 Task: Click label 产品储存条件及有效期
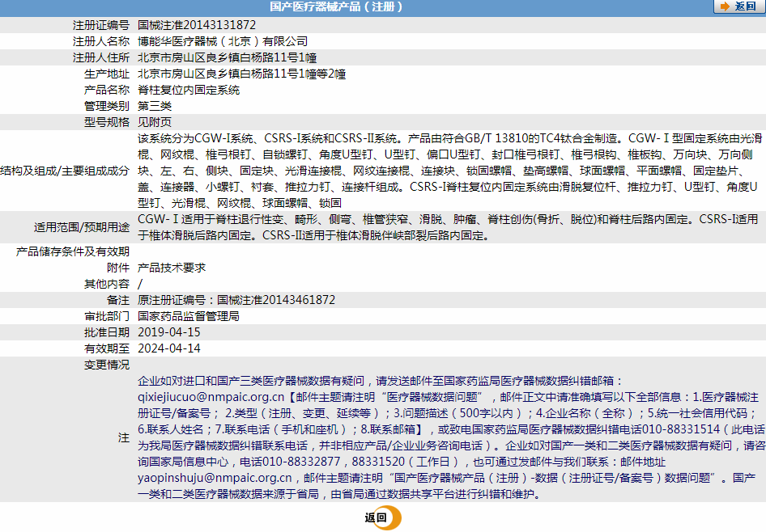click(73, 251)
